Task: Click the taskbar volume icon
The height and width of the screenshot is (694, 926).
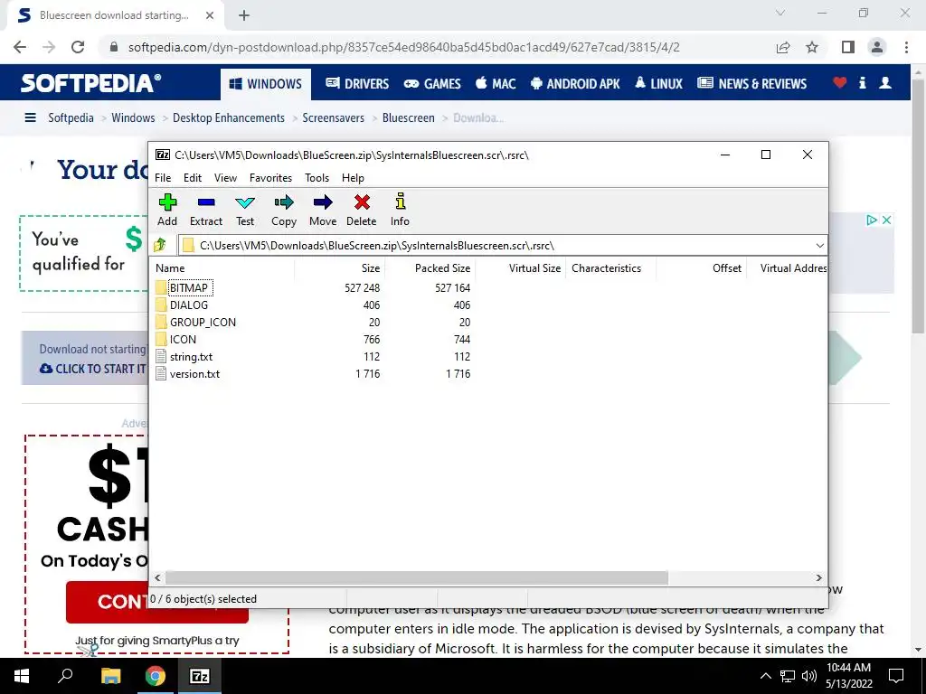Action: tap(808, 676)
